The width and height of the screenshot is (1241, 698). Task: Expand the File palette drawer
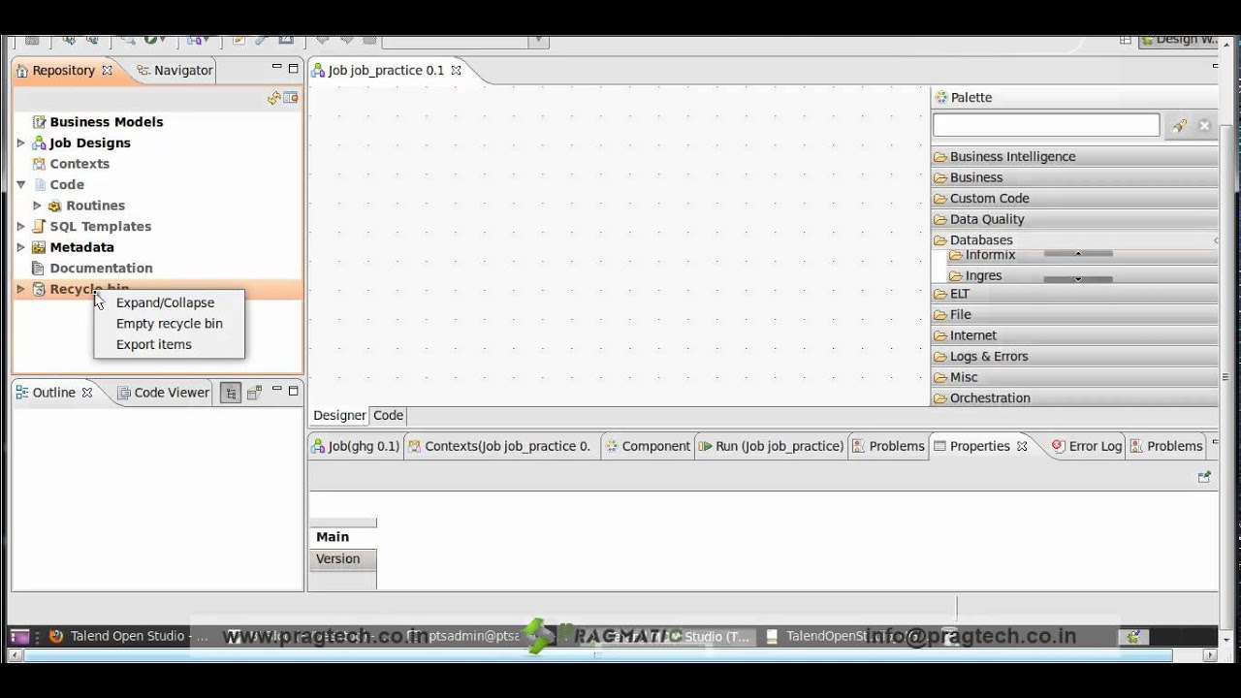[x=1074, y=315]
